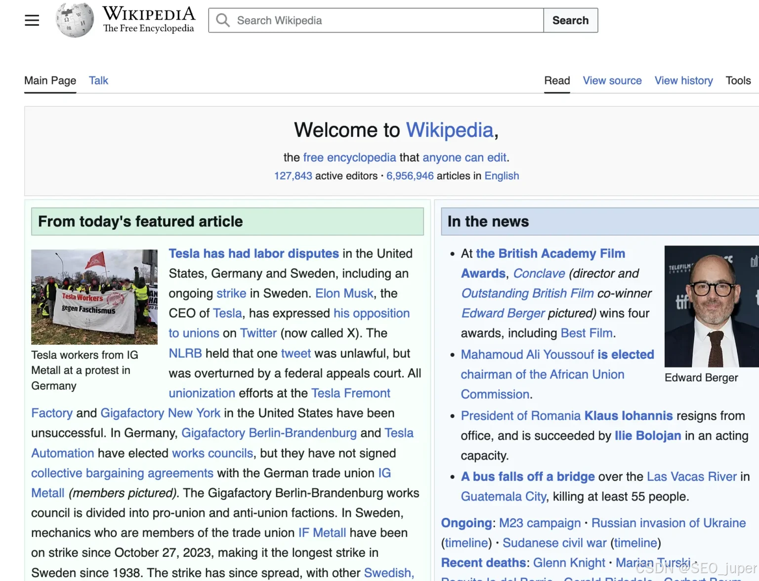Open Outstanding British Film link

tap(527, 293)
